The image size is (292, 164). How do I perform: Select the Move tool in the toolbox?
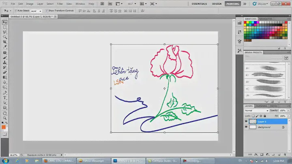point(4,22)
